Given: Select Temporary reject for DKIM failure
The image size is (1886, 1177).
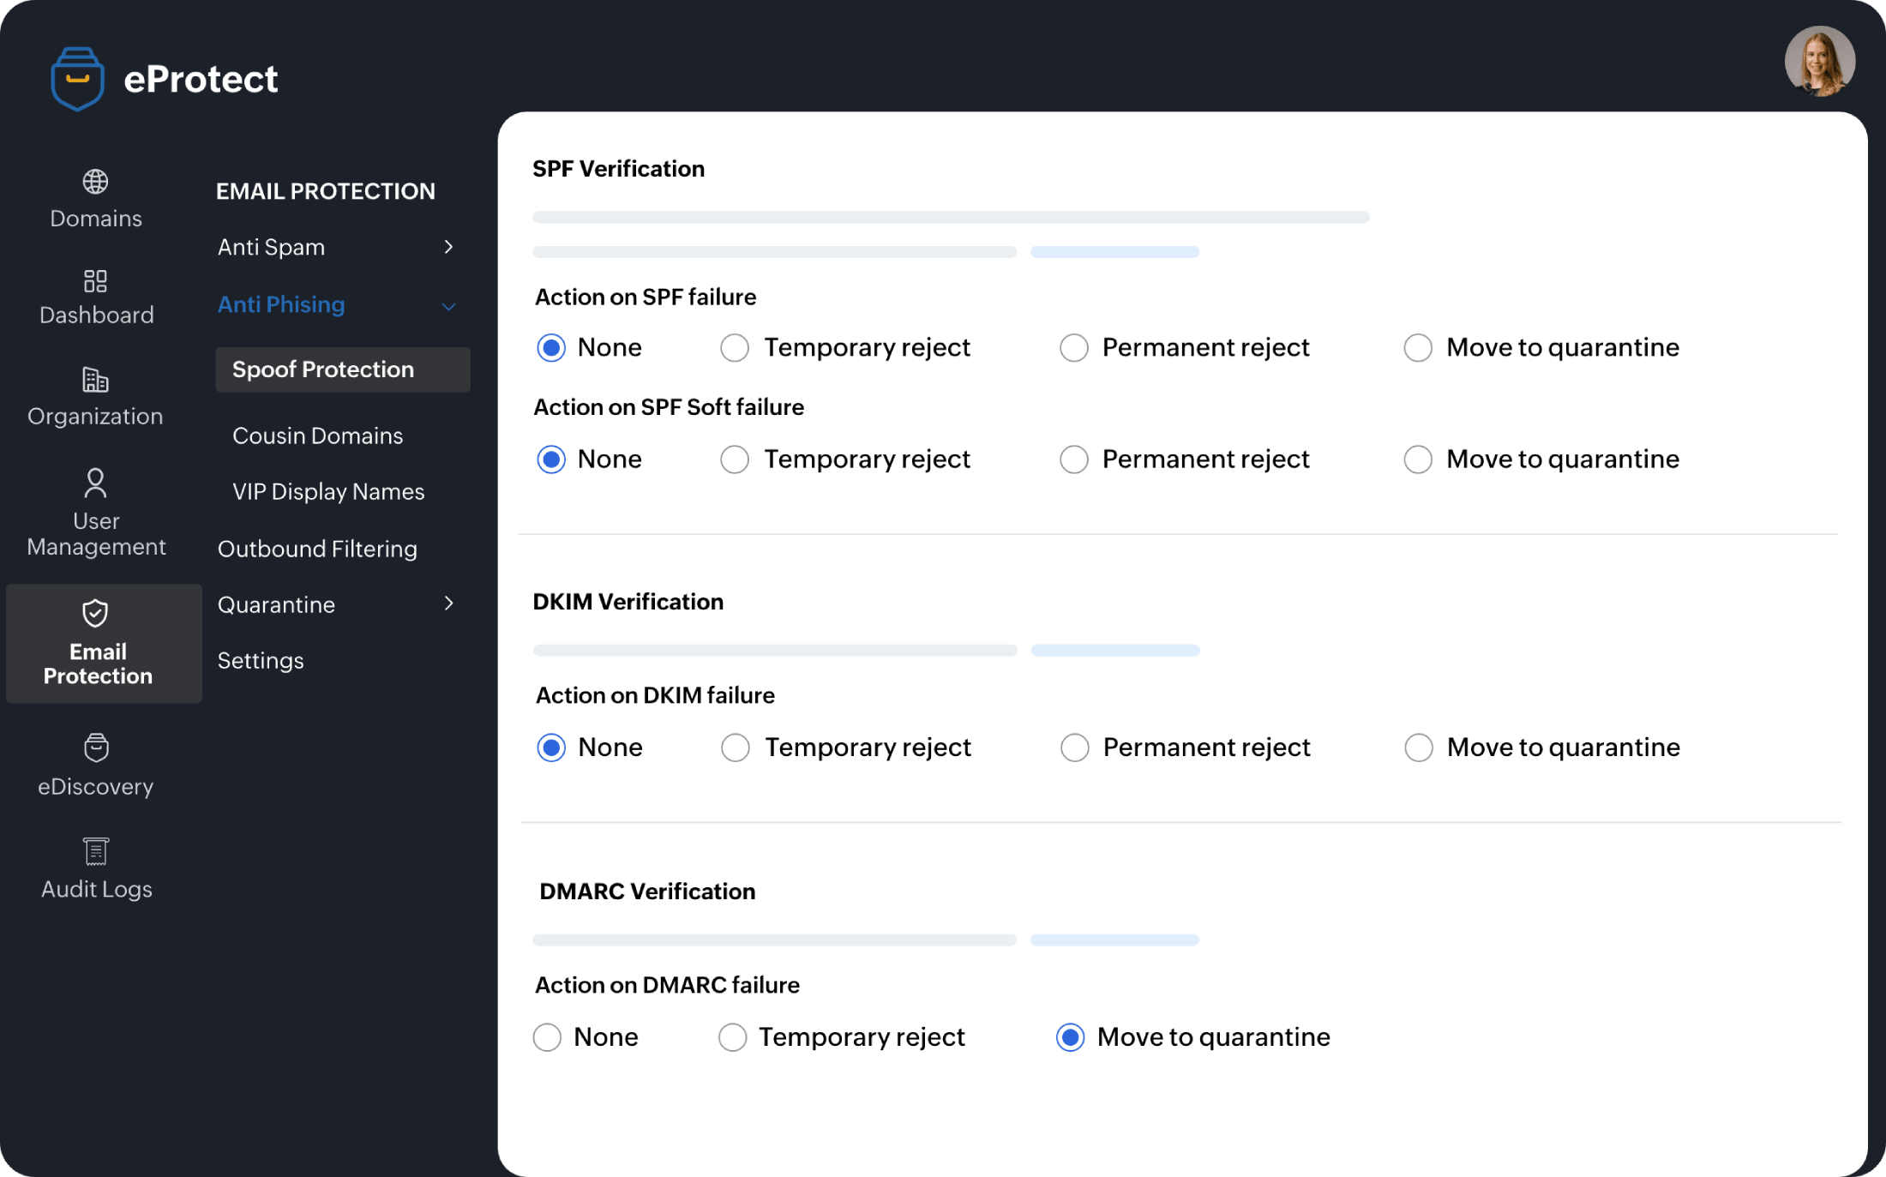Looking at the screenshot, I should [734, 748].
